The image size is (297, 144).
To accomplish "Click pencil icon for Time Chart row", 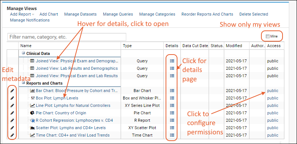I will (12, 135).
